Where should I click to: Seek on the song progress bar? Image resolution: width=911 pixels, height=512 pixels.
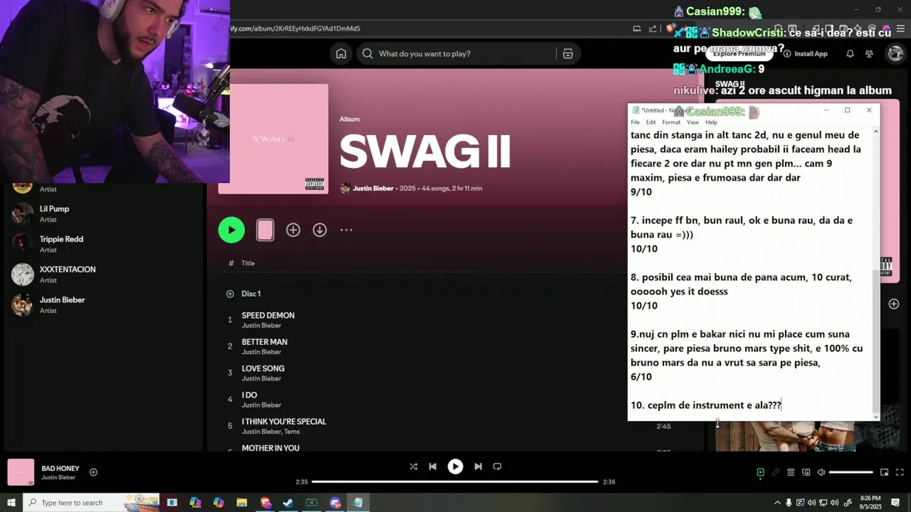[x=455, y=481]
